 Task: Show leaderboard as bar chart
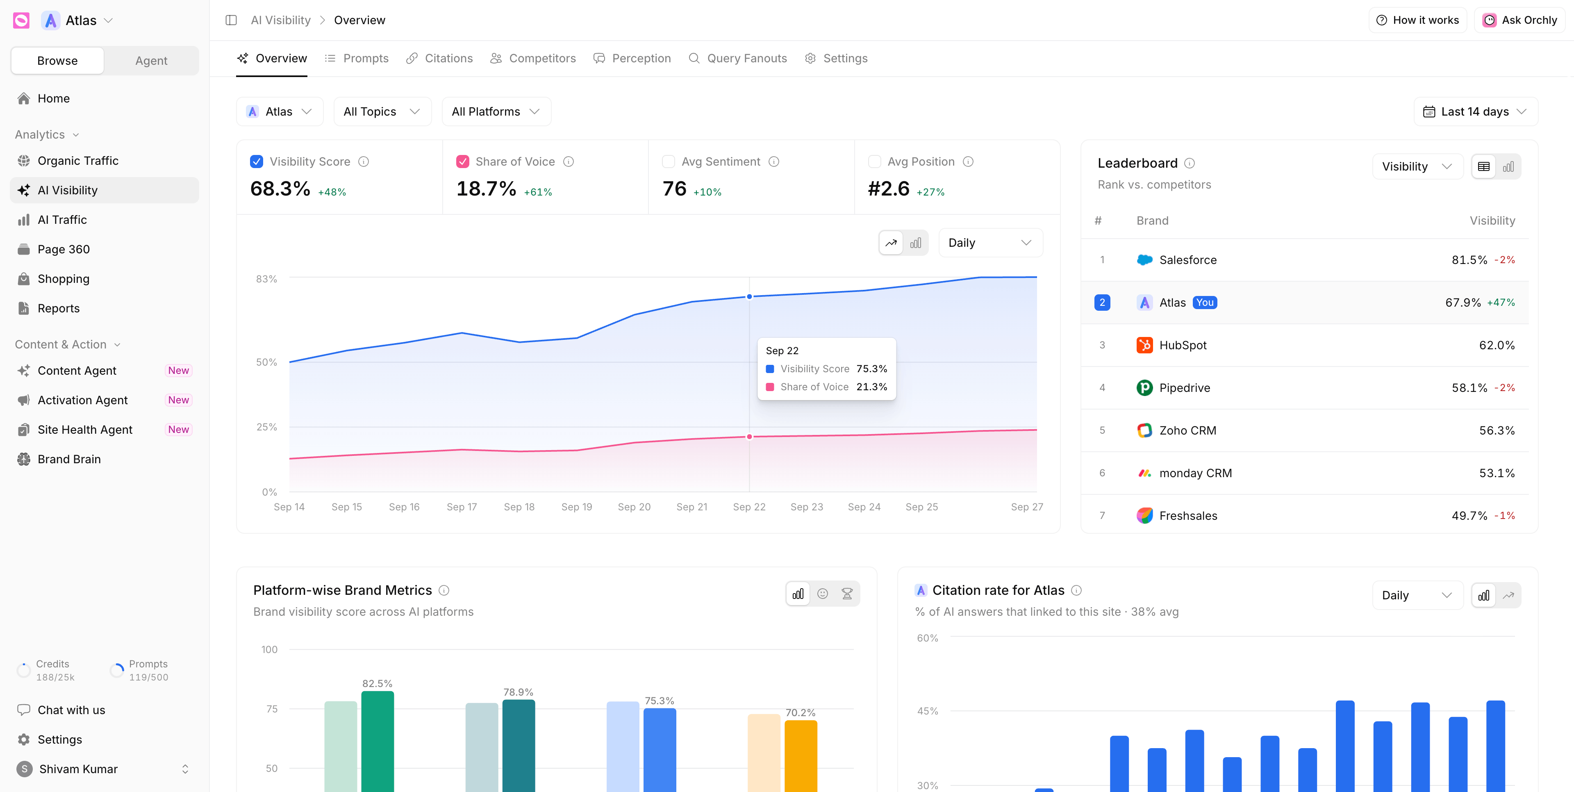1508,166
